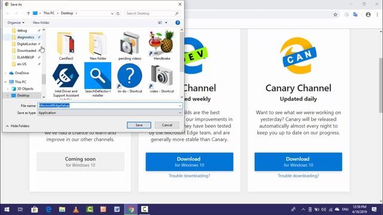Screen dimensions: 383x215
Task: Open VLC media player from taskbar
Action: point(76,210)
